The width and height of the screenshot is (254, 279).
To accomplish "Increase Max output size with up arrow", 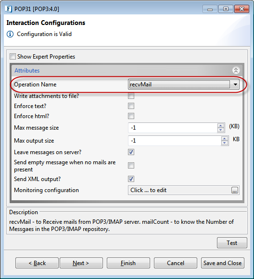I will [224, 139].
